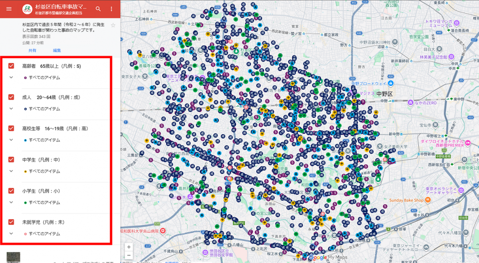Select すべてのアイテム under 成人 layer
This screenshot has height=263, width=479.
click(x=44, y=109)
